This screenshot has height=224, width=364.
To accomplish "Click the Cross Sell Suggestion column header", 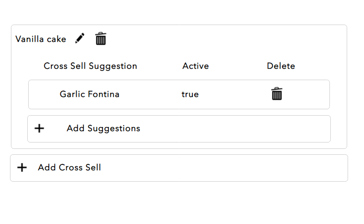I will [x=90, y=66].
